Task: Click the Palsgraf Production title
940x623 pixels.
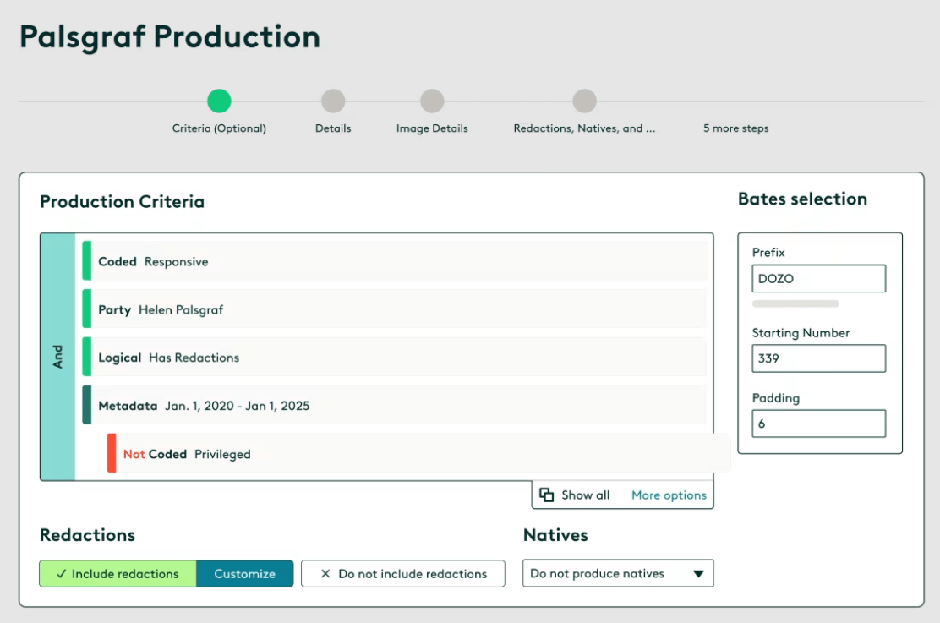Action: pos(170,37)
